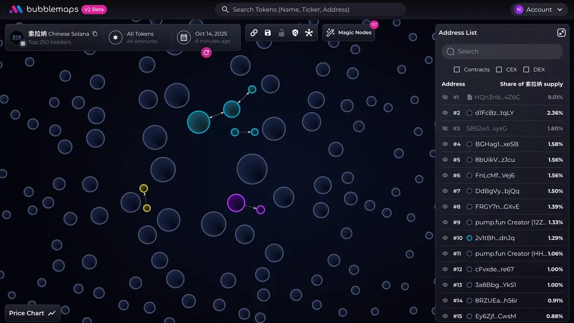Click the Search Tokens field

tap(310, 10)
